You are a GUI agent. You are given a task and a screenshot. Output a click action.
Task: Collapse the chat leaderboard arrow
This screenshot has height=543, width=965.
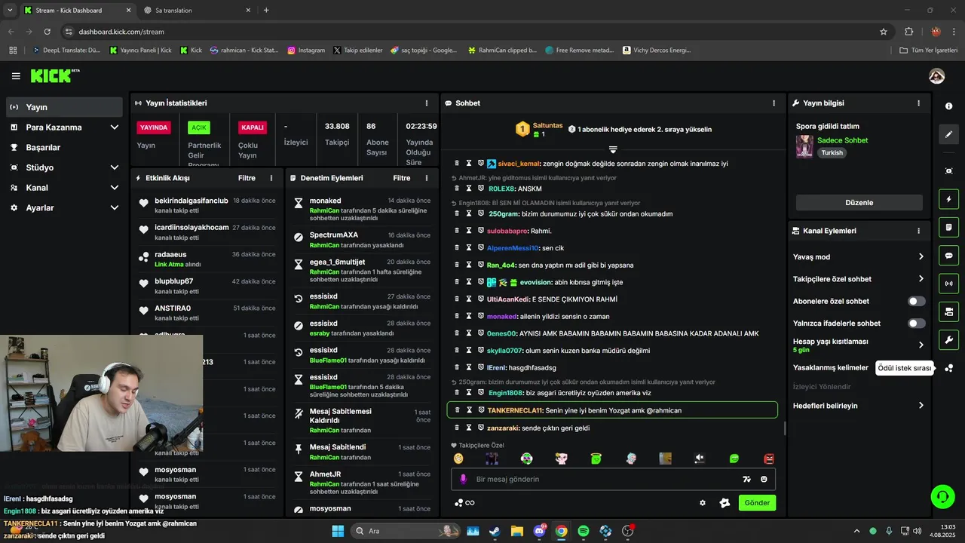(613, 149)
